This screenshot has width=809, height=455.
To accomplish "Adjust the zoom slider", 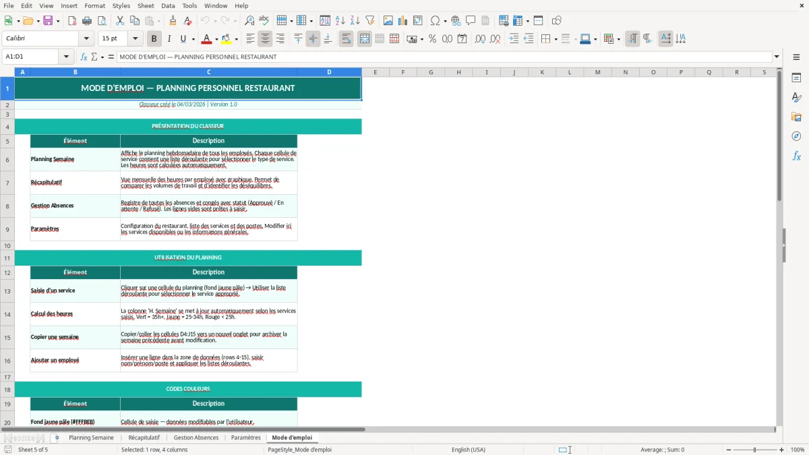I will coord(754,450).
